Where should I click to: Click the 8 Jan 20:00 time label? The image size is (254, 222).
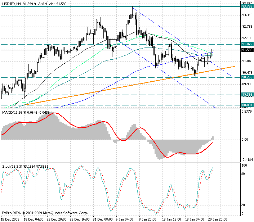(148, 219)
